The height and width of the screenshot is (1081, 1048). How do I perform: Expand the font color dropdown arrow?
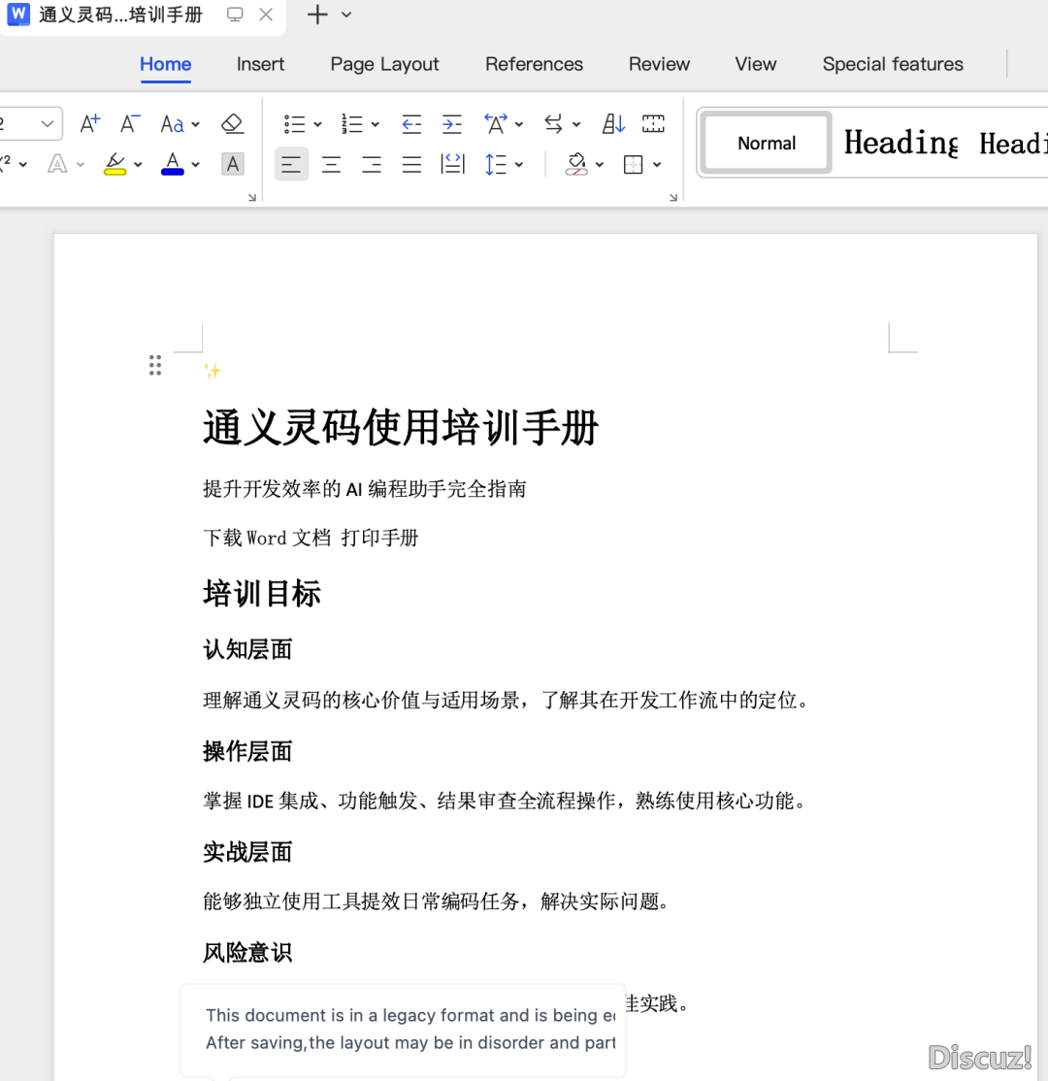click(x=196, y=165)
